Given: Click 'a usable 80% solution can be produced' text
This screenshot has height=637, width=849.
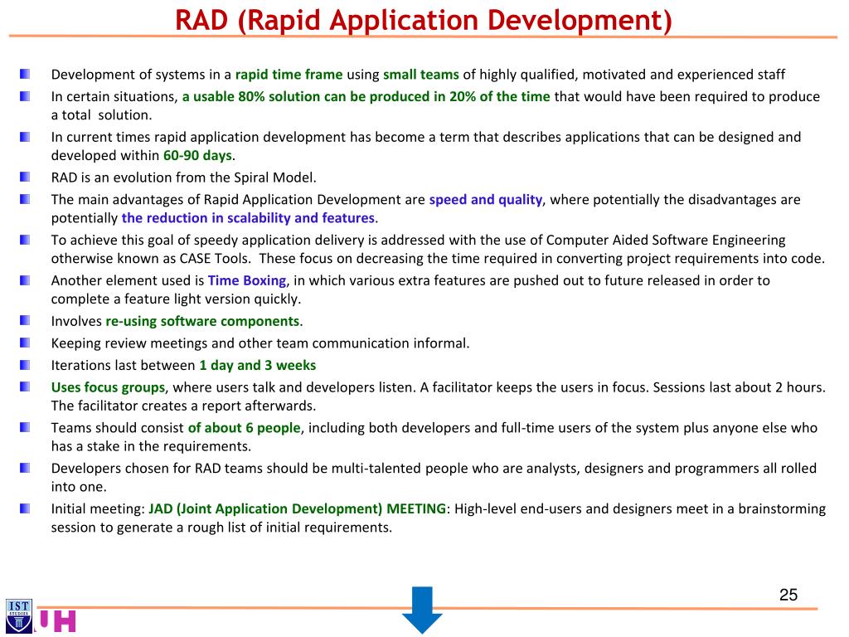Looking at the screenshot, I should [x=306, y=96].
